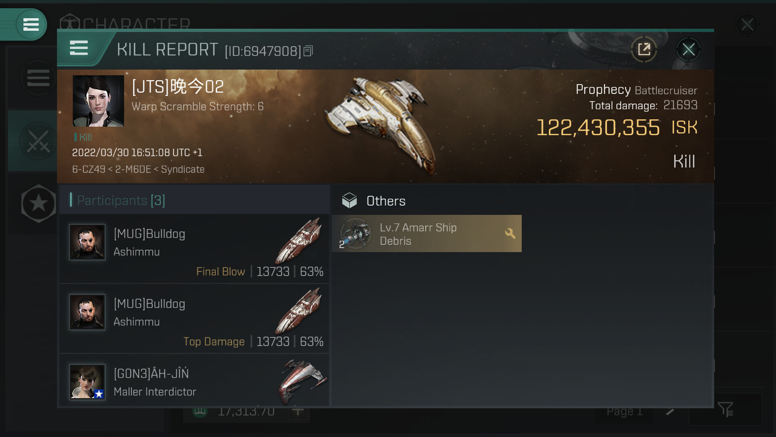Copy the kill report ID icon

point(308,51)
